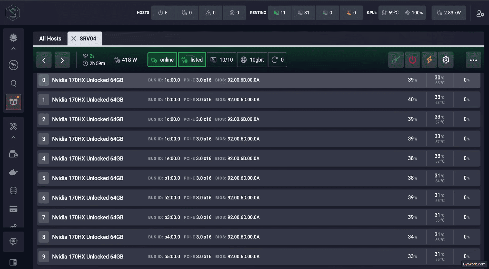Open the three-dots more options menu
Image resolution: width=489 pixels, height=269 pixels.
[473, 60]
